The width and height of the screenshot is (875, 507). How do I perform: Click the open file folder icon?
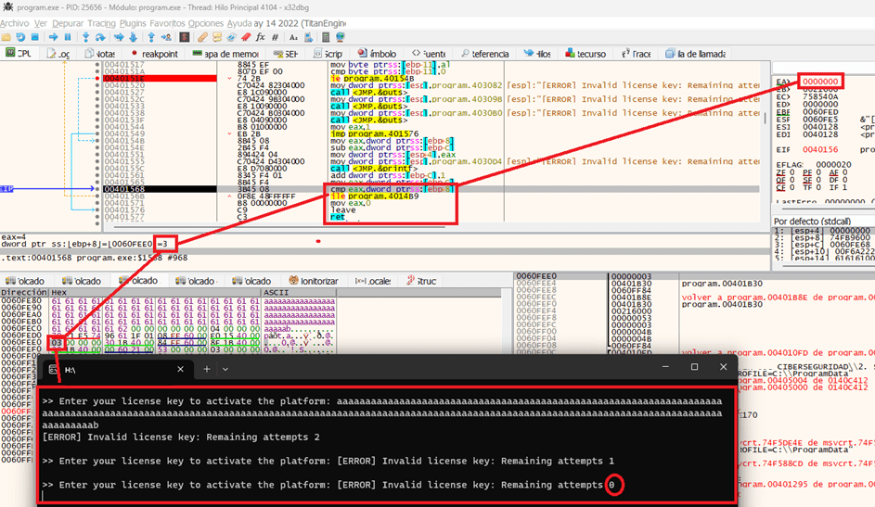(x=6, y=37)
